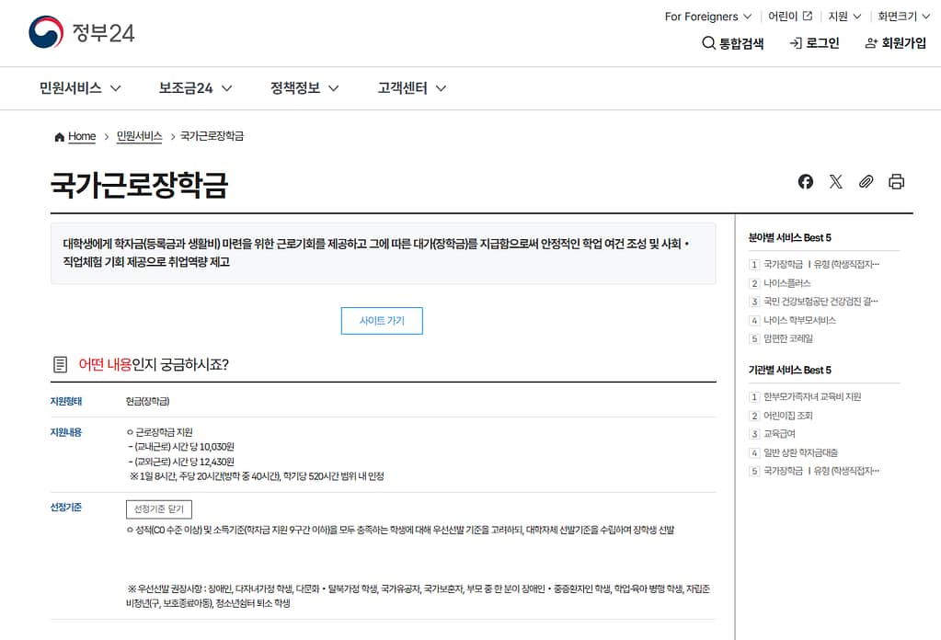This screenshot has width=941, height=640.
Task: Collapse criteria with 선정기준 닫기 button
Action: click(159, 509)
